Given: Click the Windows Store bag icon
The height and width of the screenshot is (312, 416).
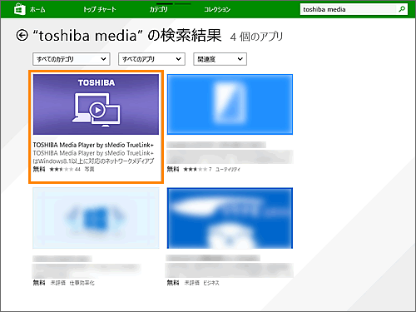Looking at the screenshot, I should (x=20, y=9).
